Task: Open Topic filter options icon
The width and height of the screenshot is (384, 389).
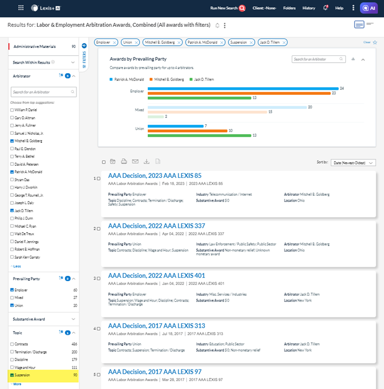Action: tap(61, 332)
